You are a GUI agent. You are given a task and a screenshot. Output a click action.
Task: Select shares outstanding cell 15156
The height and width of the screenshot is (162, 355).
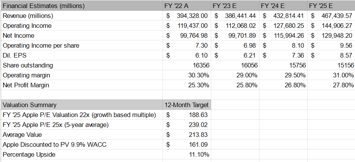point(331,65)
